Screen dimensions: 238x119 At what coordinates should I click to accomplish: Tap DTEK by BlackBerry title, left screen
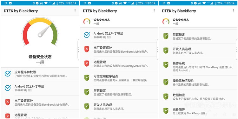point(21,11)
